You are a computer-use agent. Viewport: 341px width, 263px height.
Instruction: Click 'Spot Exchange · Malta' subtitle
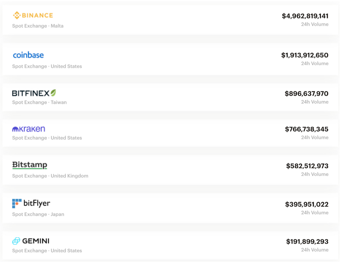point(38,26)
